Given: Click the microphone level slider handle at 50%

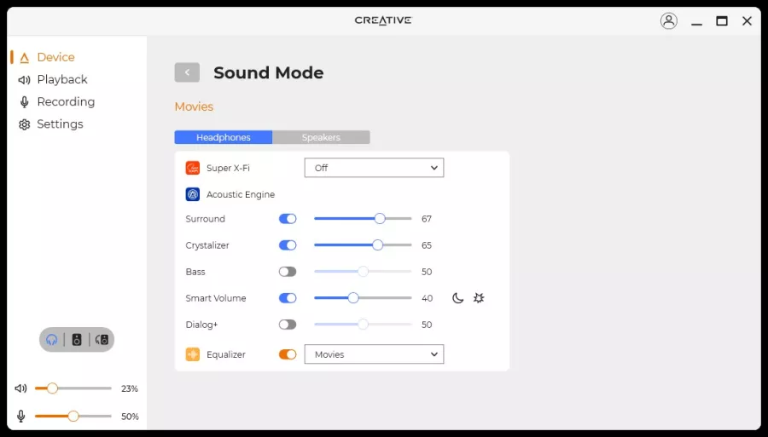Looking at the screenshot, I should pyautogui.click(x=73, y=416).
